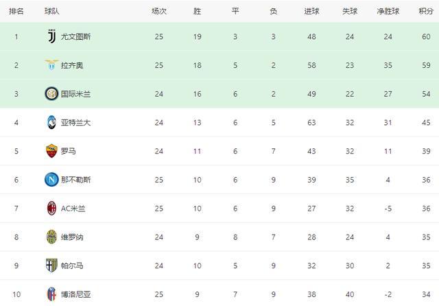Select the Napoli blue N badge
Image resolution: width=439 pixels, height=306 pixels.
(x=51, y=180)
